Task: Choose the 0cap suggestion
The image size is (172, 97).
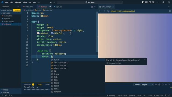Action: pos(78,74)
